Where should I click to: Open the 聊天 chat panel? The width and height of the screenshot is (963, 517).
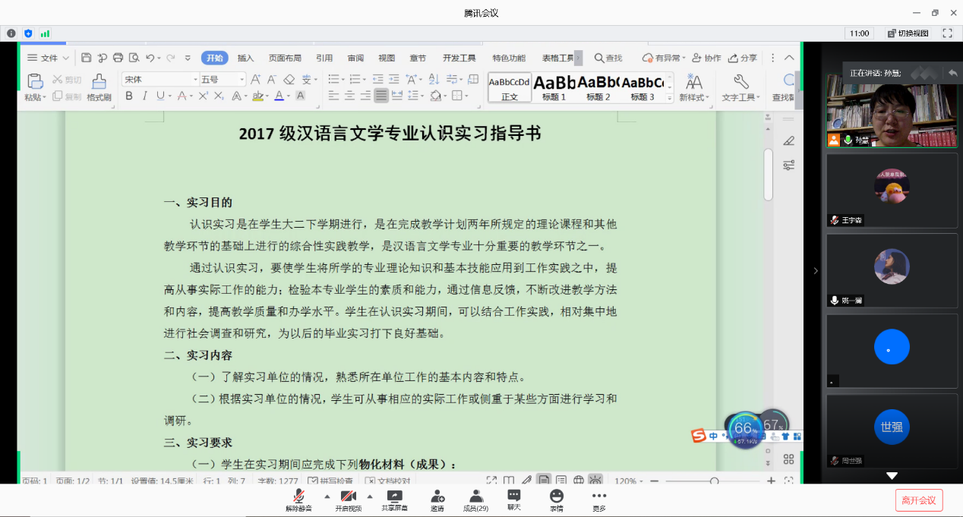(514, 496)
